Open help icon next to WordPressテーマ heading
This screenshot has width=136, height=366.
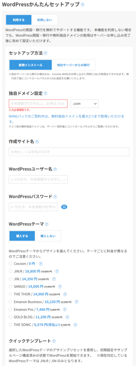47,224
